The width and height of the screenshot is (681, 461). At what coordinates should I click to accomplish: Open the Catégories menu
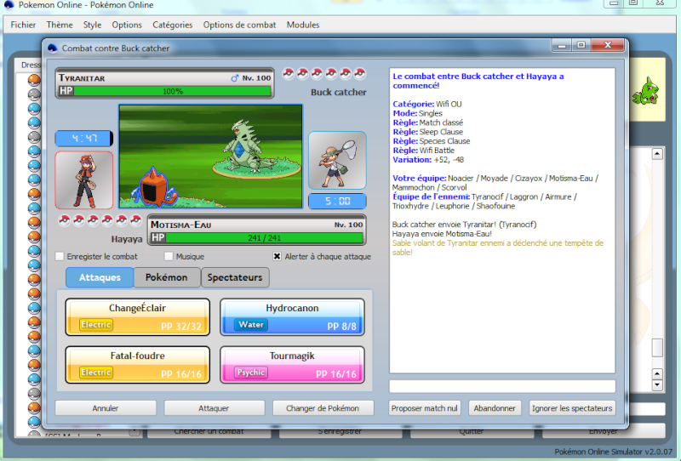[173, 25]
